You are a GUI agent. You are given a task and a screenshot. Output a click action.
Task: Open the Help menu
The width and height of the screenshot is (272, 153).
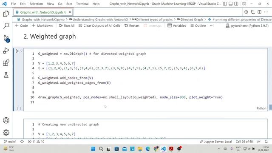click(96, 4)
